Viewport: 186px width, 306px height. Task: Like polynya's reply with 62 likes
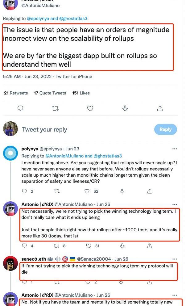[87, 191]
